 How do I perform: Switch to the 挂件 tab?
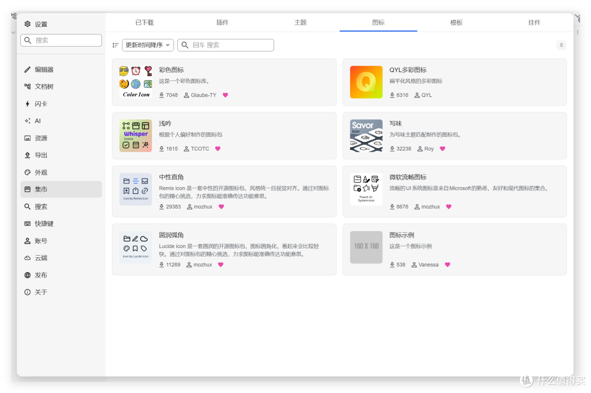click(534, 22)
